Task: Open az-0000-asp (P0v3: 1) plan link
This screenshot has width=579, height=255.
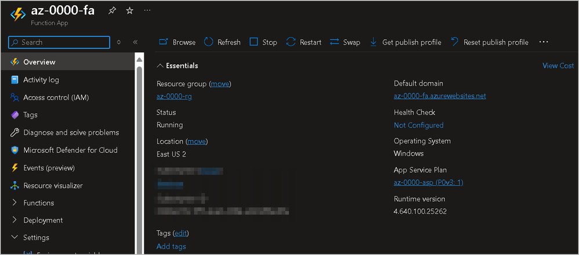Action: 428,182
